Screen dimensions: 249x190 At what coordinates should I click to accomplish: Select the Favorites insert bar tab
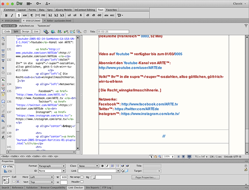tap(111, 10)
